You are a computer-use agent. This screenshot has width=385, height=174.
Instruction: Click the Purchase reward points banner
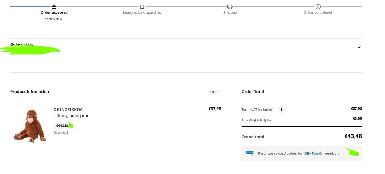[302, 154]
